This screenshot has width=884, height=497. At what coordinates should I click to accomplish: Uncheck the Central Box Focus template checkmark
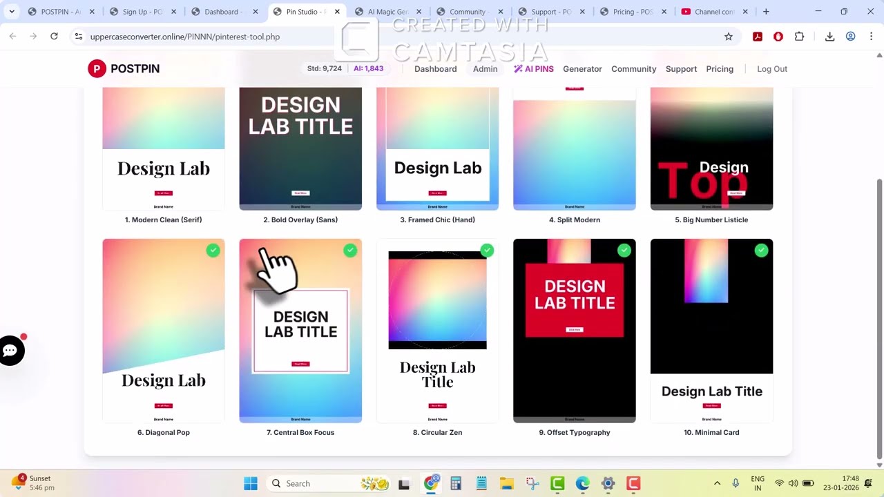point(350,251)
